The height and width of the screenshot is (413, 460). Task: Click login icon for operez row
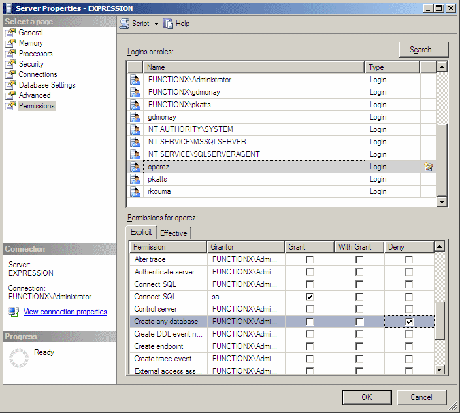[x=135, y=167]
